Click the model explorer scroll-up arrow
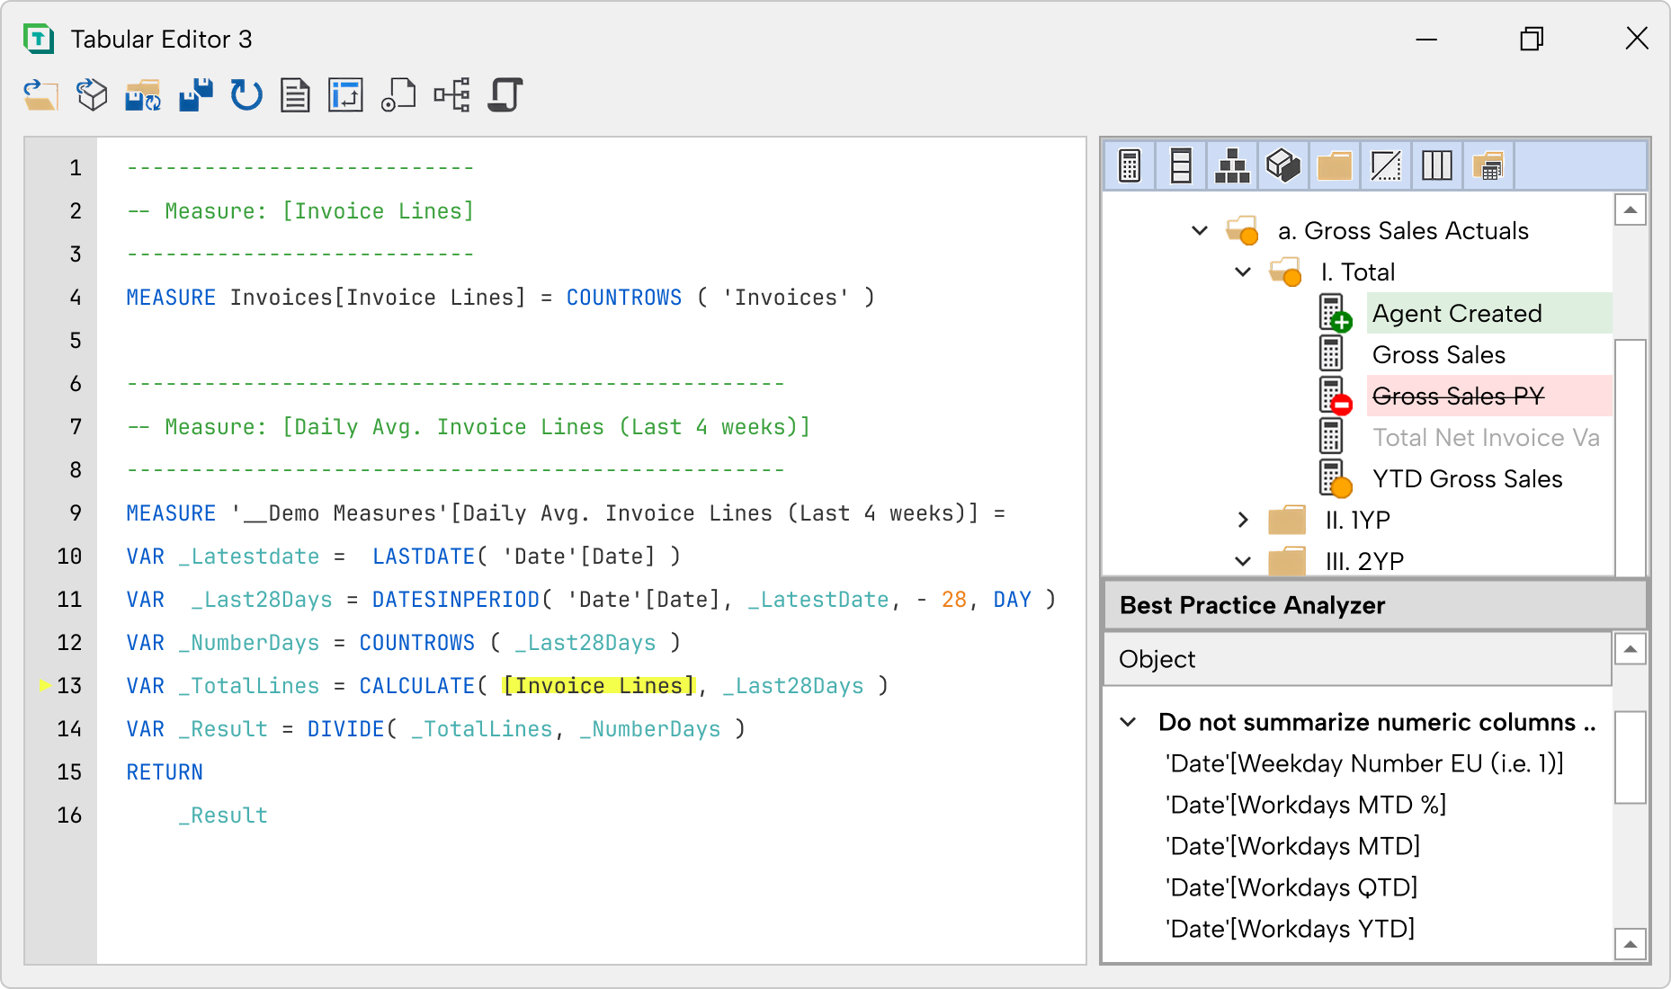Image resolution: width=1671 pixels, height=989 pixels. [1631, 210]
